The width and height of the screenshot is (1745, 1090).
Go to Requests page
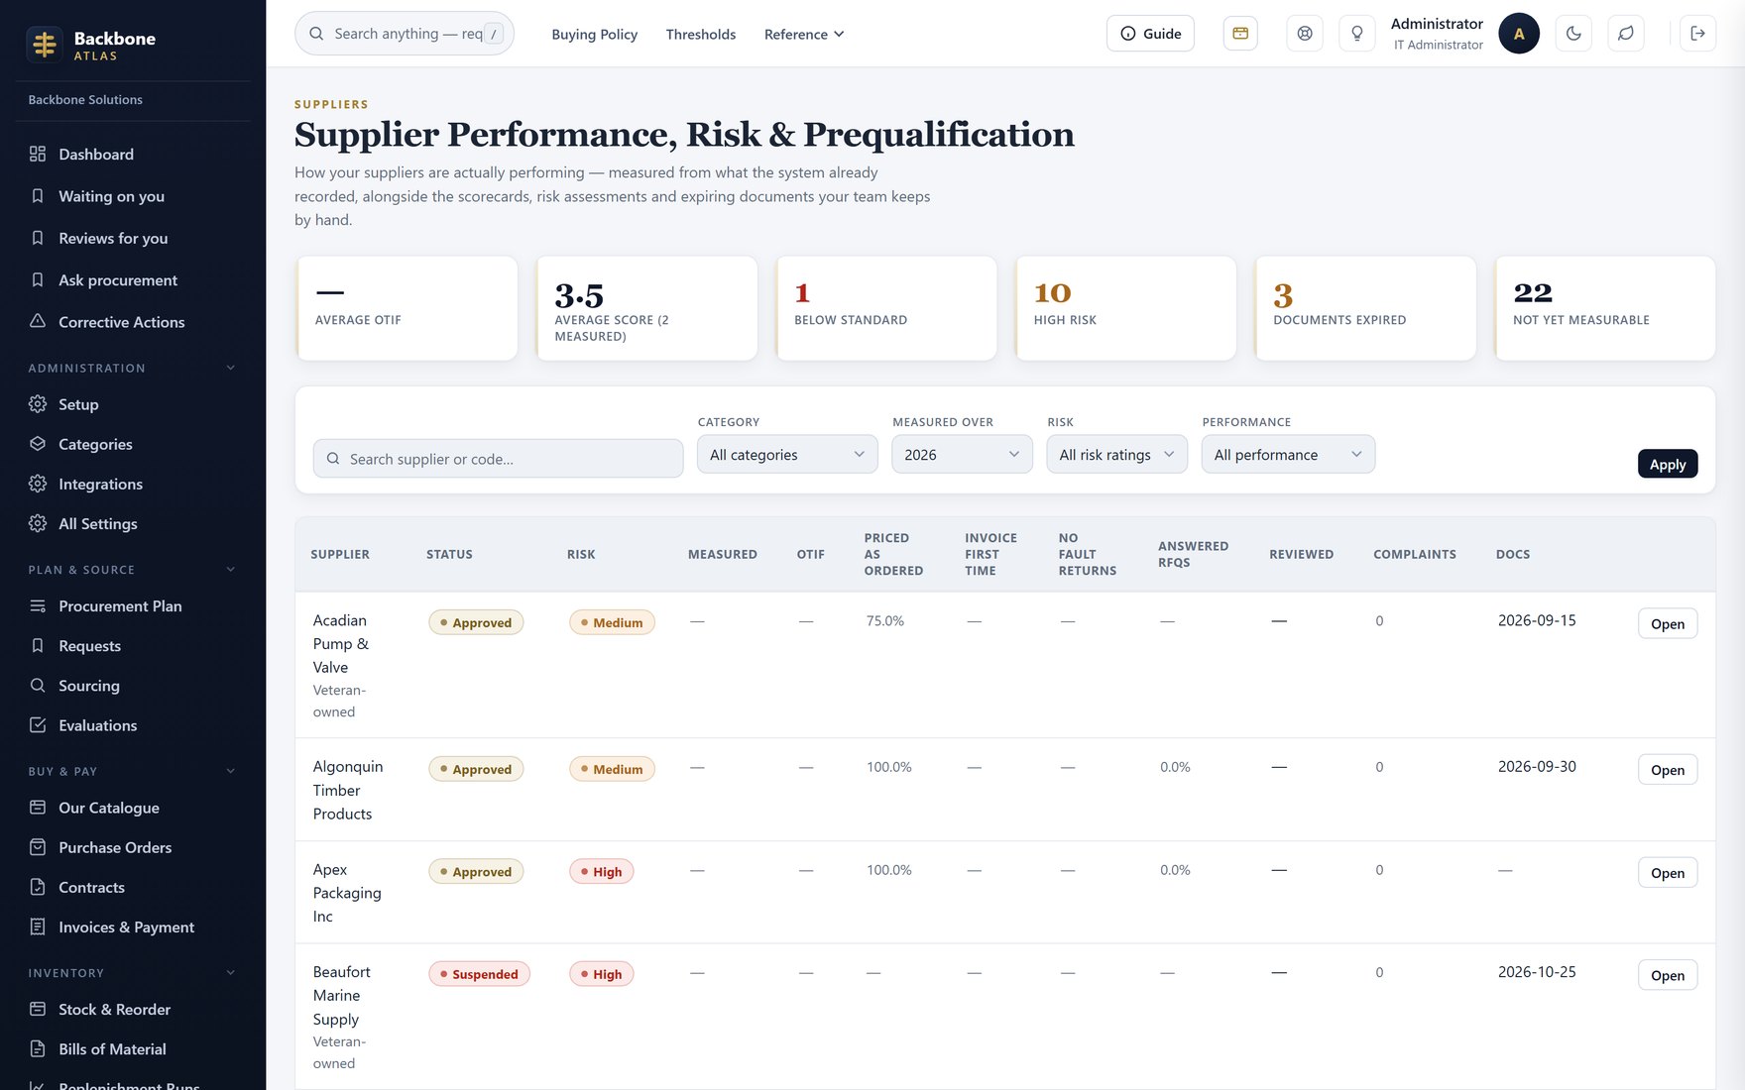coord(133,645)
